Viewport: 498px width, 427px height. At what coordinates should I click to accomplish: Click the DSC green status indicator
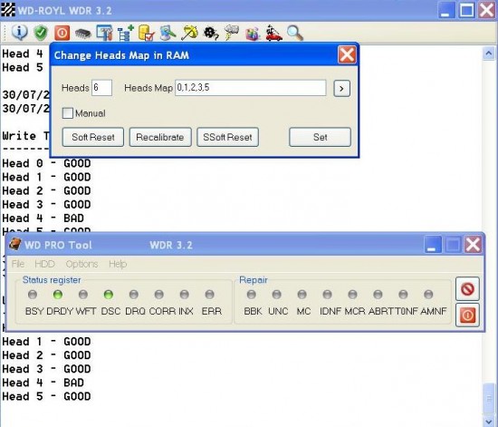pos(109,295)
